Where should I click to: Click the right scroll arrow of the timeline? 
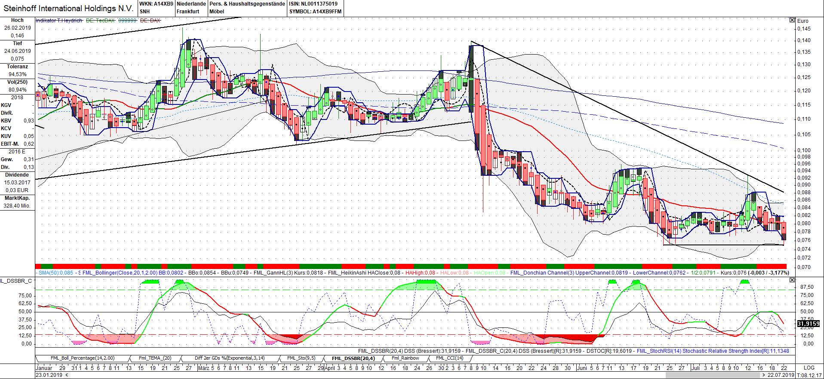click(x=764, y=375)
